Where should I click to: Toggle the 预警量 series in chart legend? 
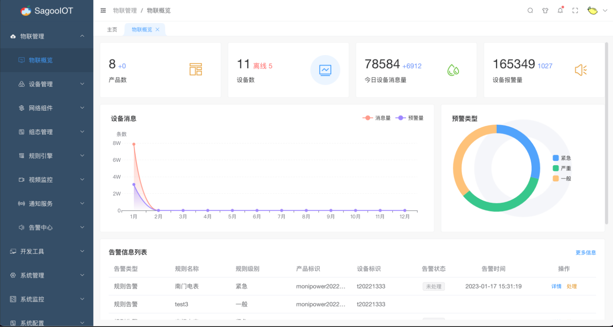point(410,118)
